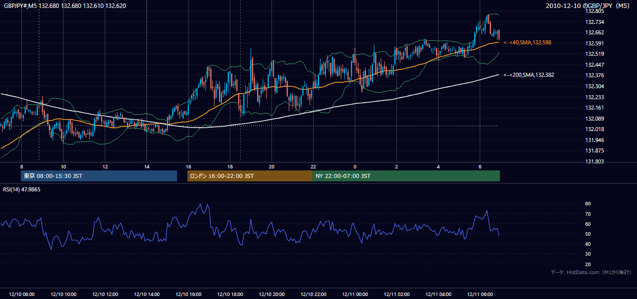Image resolution: width=637 pixels, height=299 pixels.
Task: Click bottom time label 12/10 12:00
Action: tap(105, 295)
